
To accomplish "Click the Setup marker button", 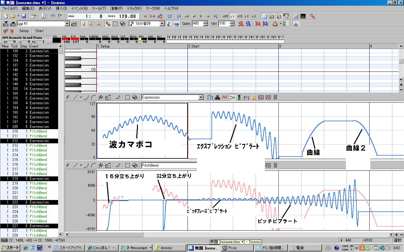I will [24, 31].
